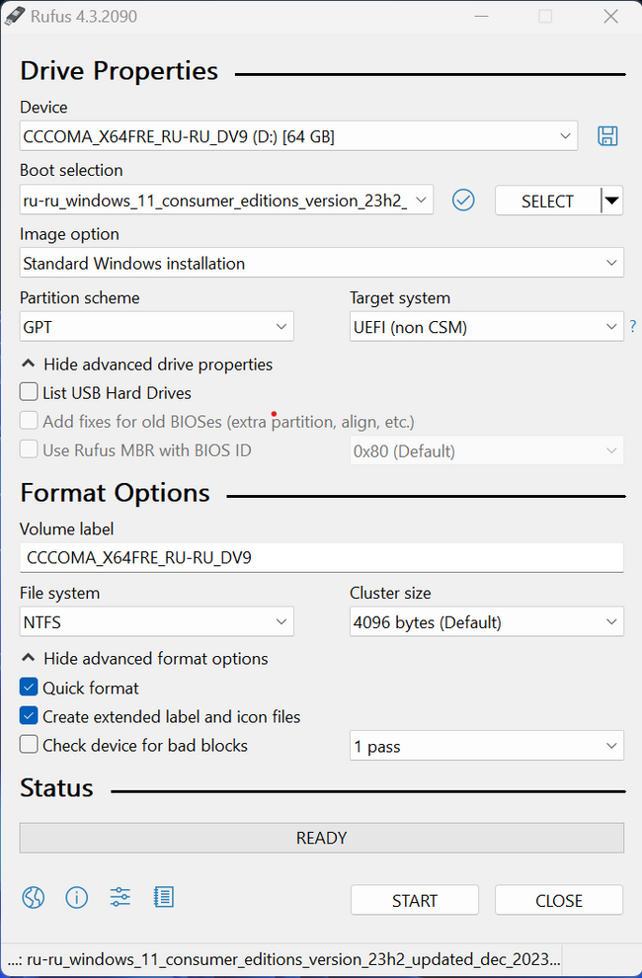Open language selection globe icon
Screen dimensions: 642x978
click(34, 897)
